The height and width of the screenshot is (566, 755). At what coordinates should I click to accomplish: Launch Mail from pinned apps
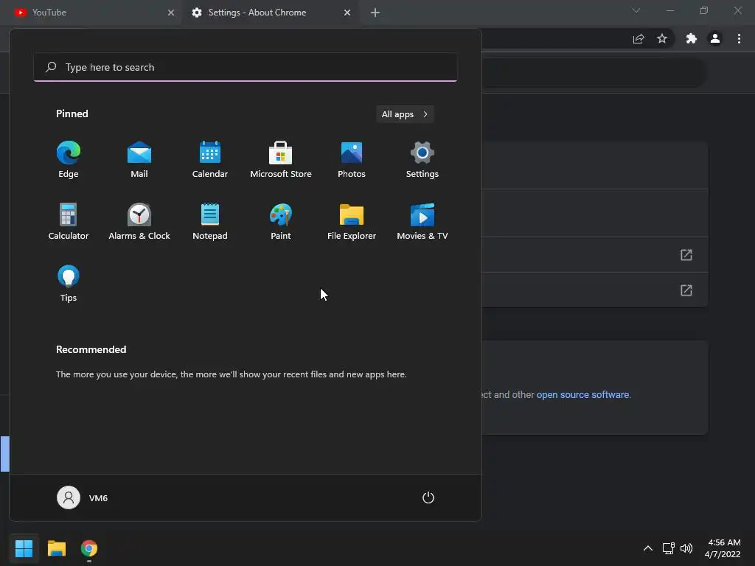139,160
